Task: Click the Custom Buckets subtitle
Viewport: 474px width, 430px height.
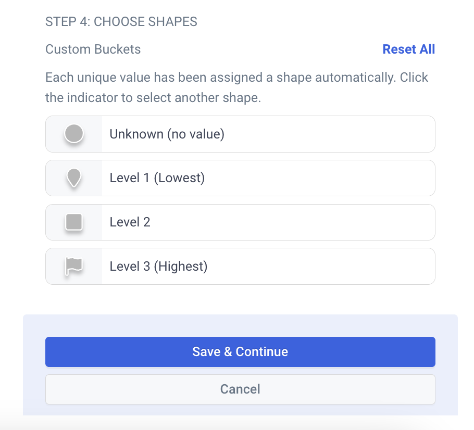Action: (93, 49)
